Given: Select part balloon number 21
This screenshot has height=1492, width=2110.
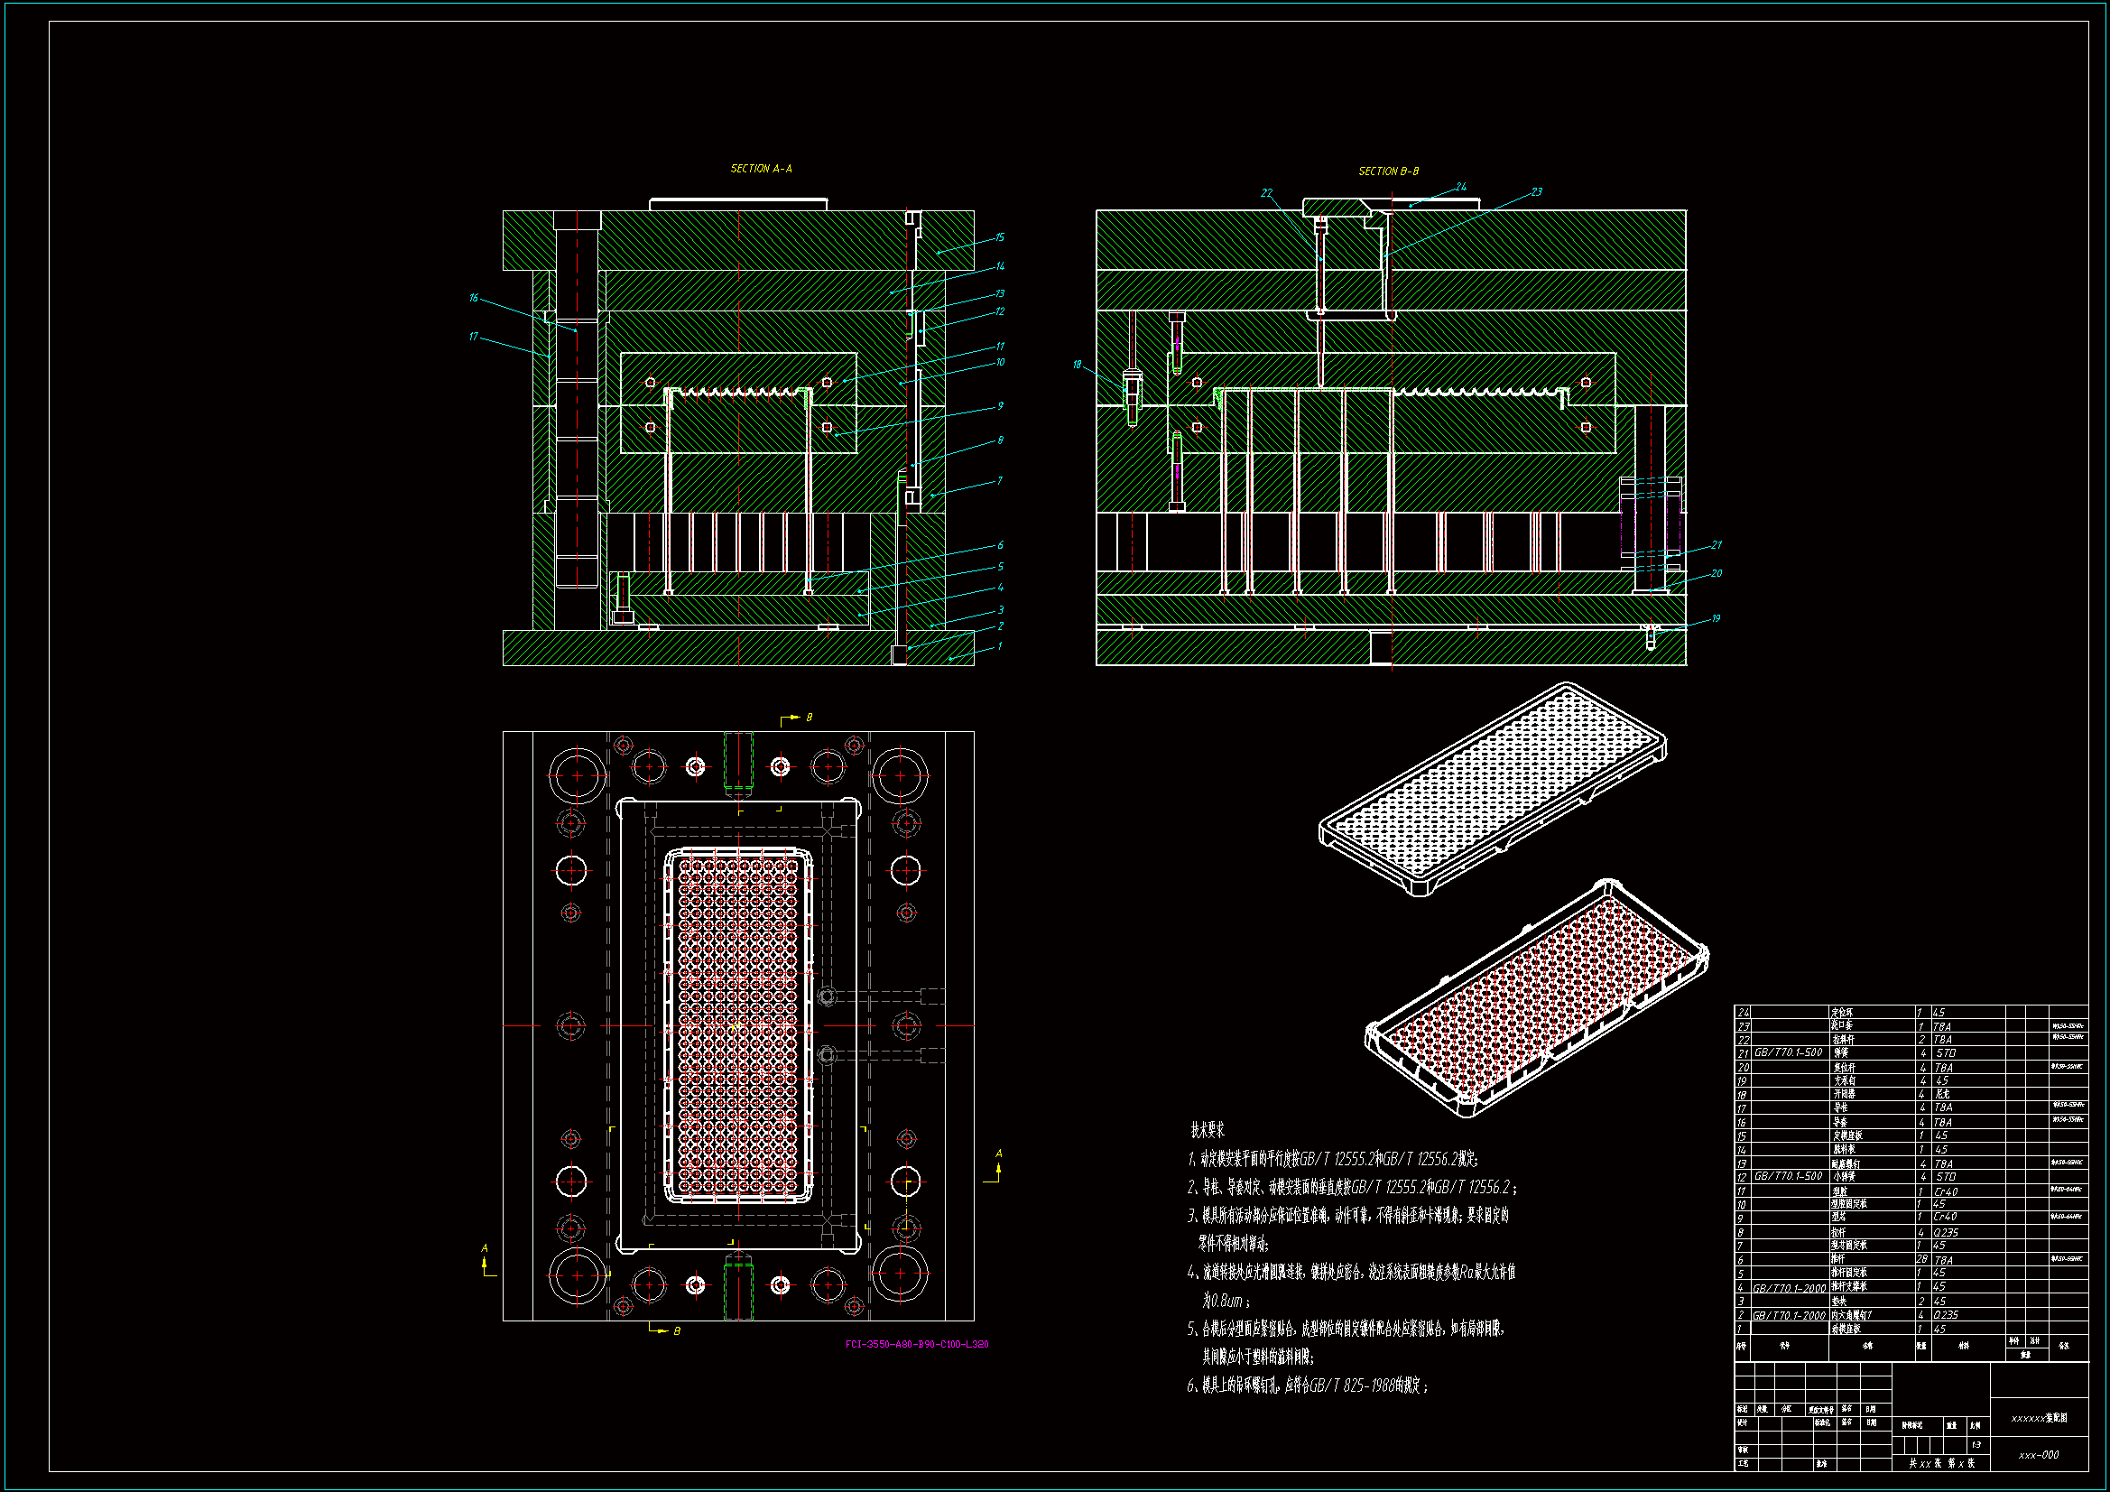Looking at the screenshot, I should click(x=1716, y=545).
